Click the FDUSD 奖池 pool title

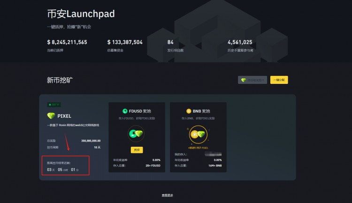(140, 111)
